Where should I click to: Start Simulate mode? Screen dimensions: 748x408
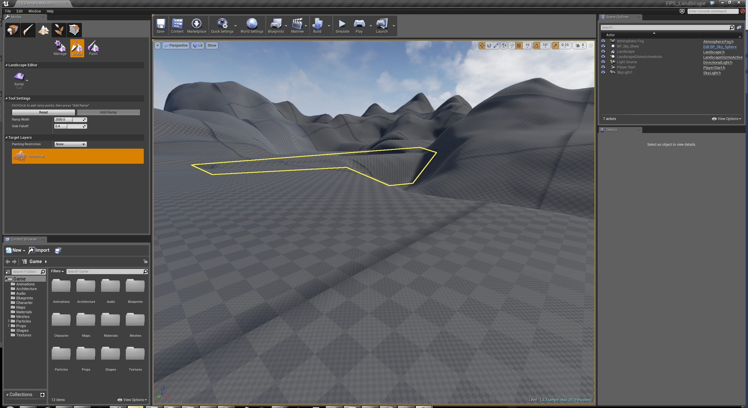pos(342,25)
